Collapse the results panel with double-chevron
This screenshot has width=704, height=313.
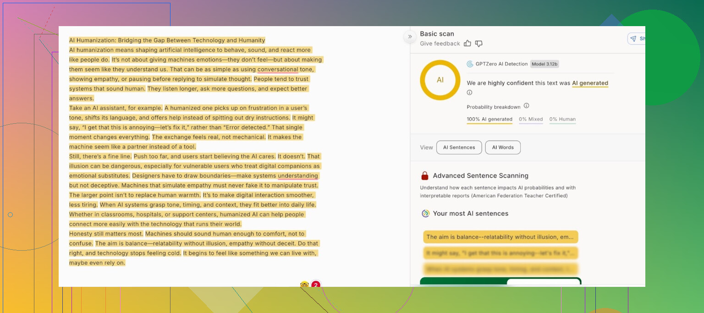(x=410, y=37)
